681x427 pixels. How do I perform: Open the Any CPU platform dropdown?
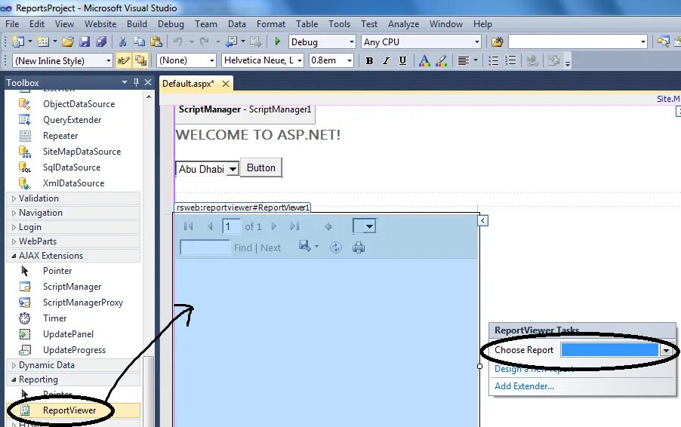477,42
